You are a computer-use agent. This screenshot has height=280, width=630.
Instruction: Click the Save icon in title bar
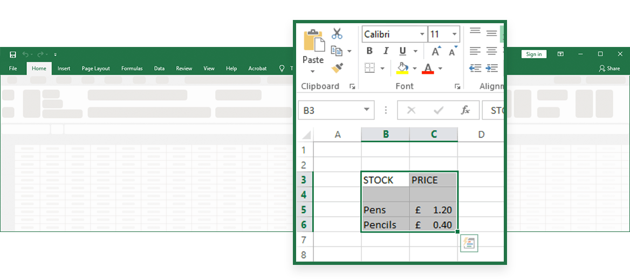13,54
